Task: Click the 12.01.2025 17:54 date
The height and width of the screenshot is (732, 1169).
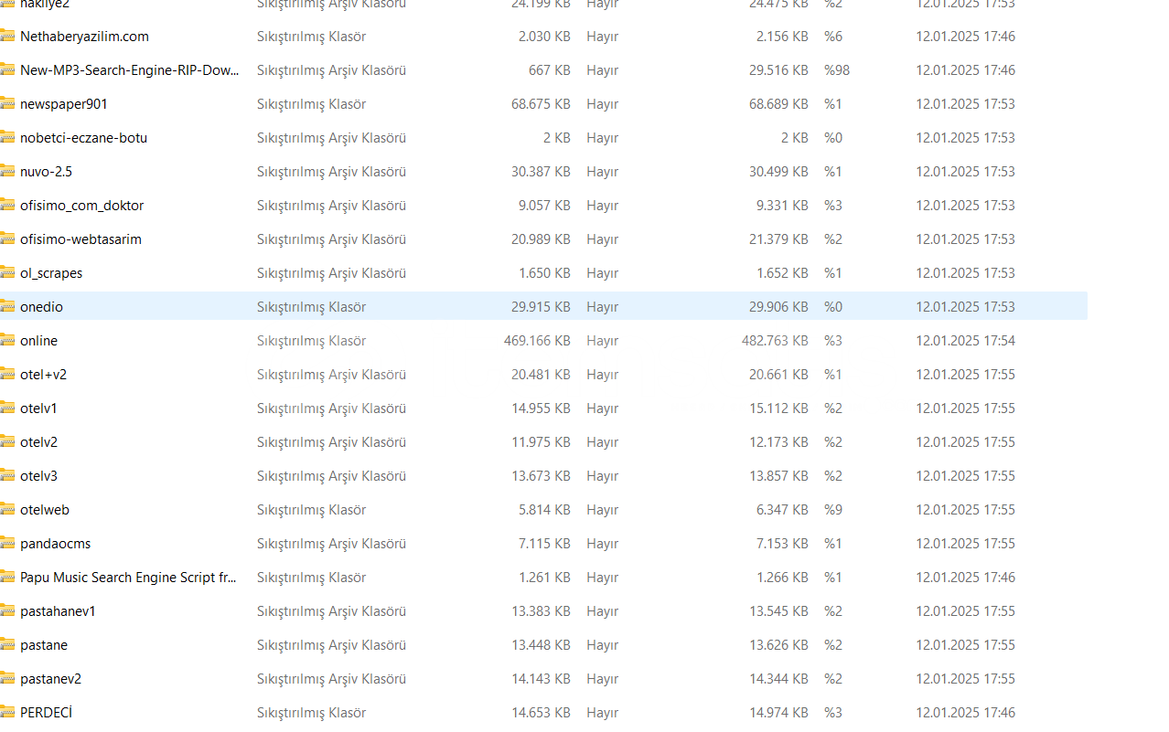Action: [965, 341]
